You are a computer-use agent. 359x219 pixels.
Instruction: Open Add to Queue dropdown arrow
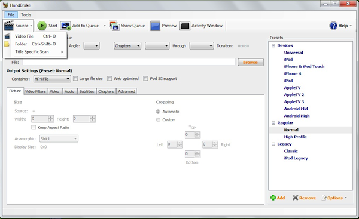[104, 26]
